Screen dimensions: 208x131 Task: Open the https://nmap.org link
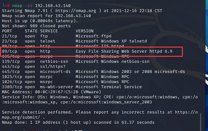[x=77, y=10]
